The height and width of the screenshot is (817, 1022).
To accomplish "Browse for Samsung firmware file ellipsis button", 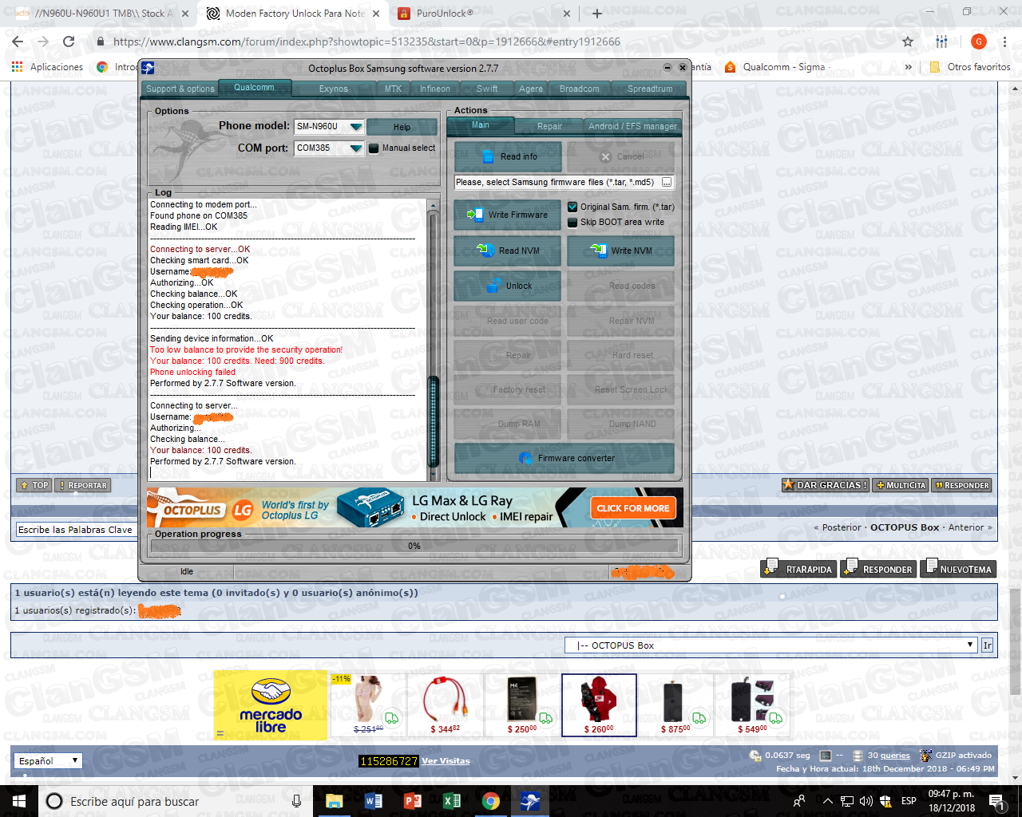I will (x=667, y=183).
